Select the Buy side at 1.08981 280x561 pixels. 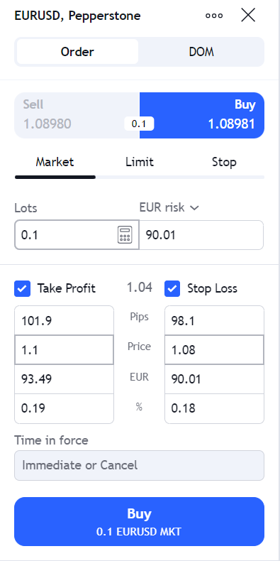pyautogui.click(x=202, y=115)
